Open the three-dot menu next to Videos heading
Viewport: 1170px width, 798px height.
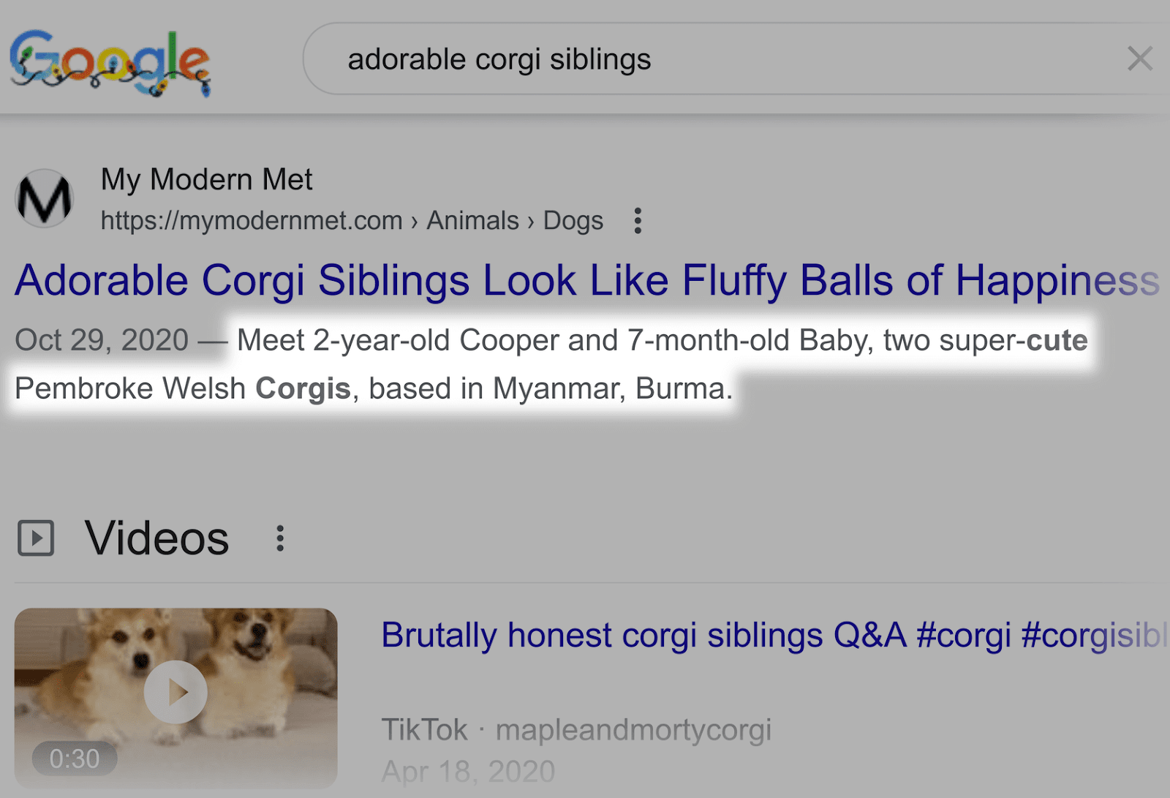point(280,538)
